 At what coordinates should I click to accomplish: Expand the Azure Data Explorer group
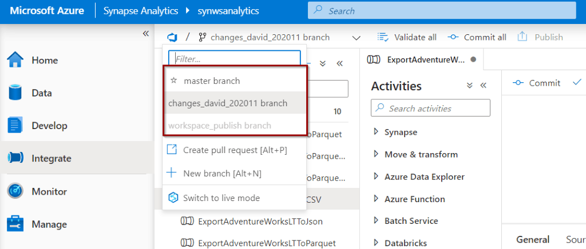[376, 176]
